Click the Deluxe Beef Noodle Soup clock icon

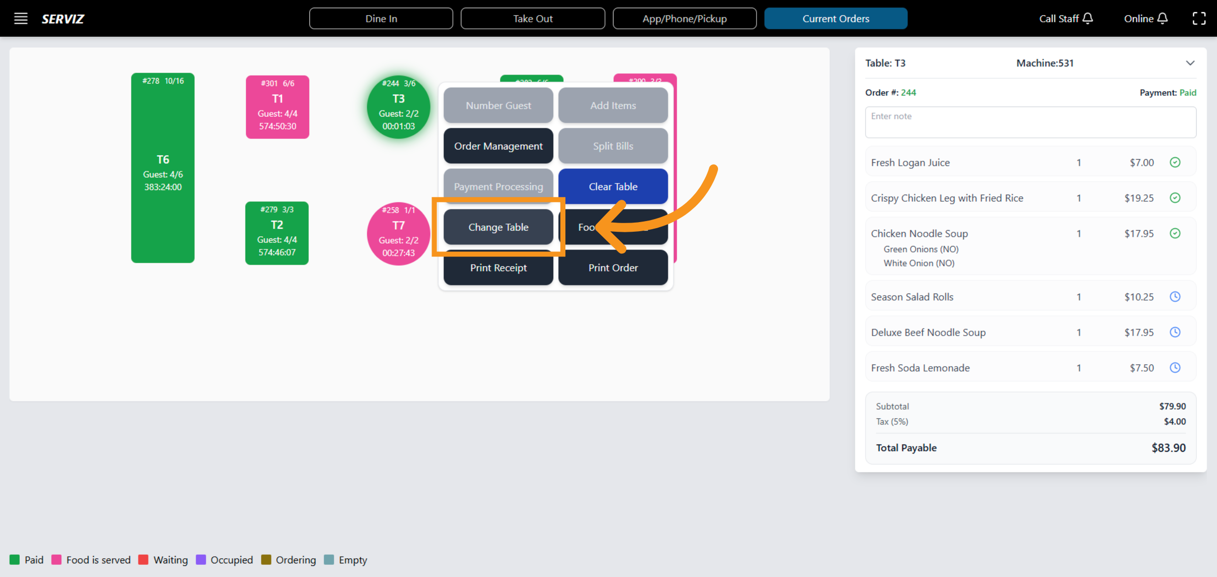click(1175, 332)
